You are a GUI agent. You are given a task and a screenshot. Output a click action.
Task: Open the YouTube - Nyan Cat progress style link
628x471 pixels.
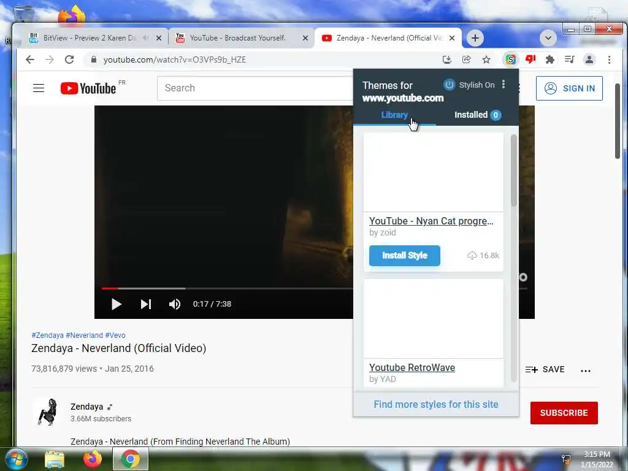[431, 221]
